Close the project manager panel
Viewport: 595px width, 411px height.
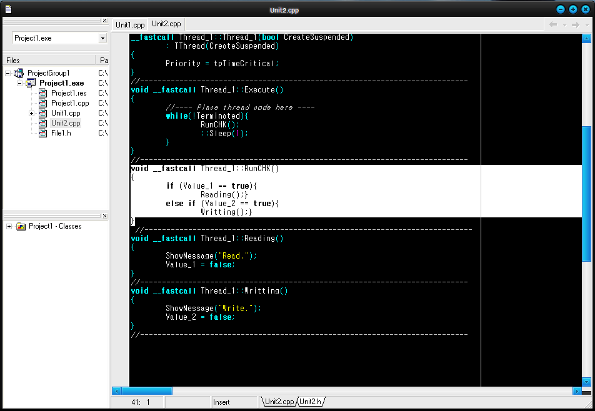(x=104, y=21)
